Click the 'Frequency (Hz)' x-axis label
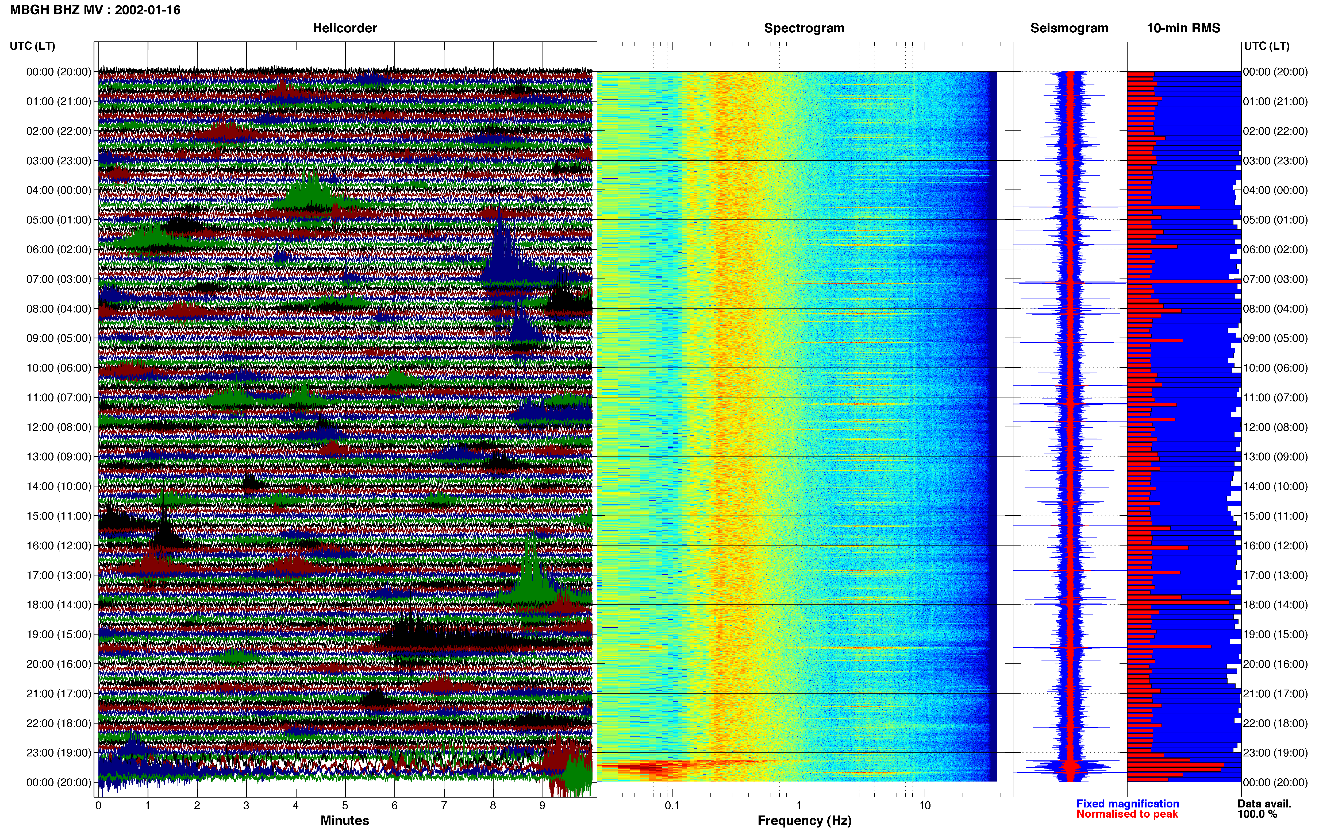Screen dimensions: 1342x839 pyautogui.click(x=804, y=821)
